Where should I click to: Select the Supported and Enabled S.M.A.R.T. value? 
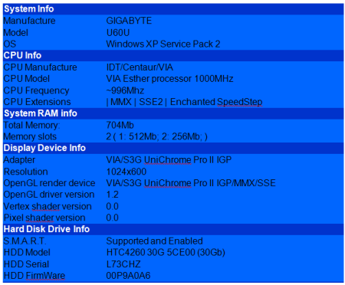(x=154, y=241)
